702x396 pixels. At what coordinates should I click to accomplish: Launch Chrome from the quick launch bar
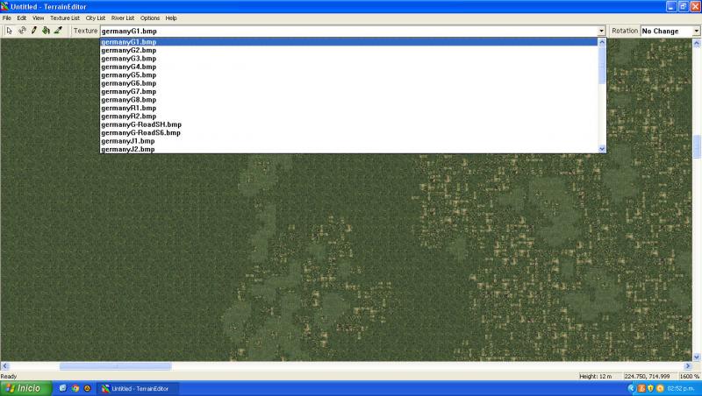pos(75,388)
